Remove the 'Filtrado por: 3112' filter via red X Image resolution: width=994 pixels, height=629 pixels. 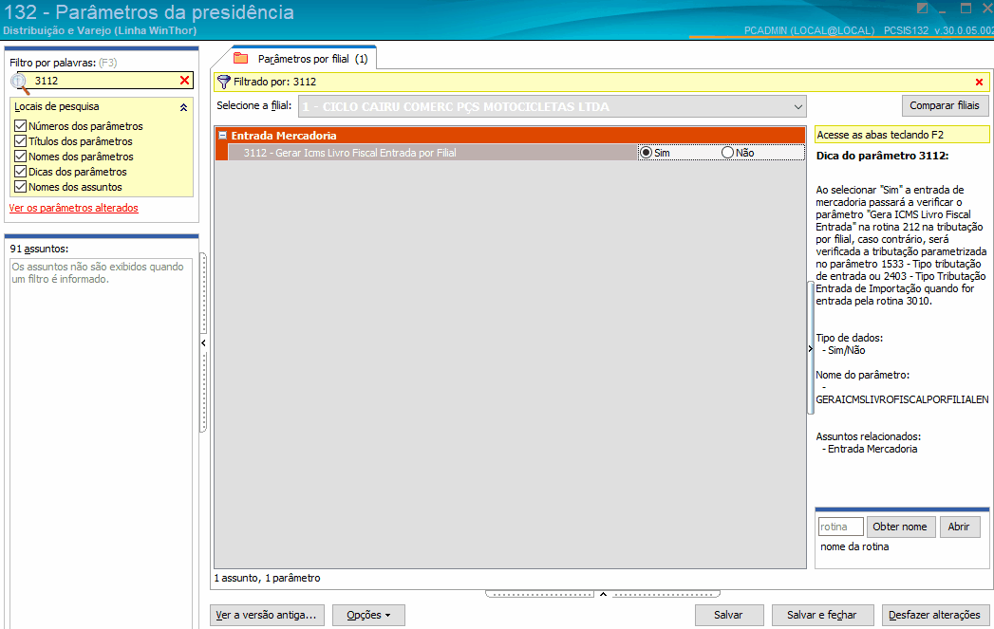pos(979,83)
